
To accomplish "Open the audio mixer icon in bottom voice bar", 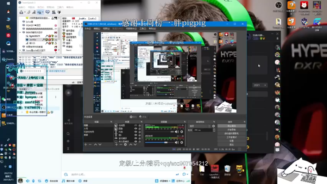I will 39,181.
